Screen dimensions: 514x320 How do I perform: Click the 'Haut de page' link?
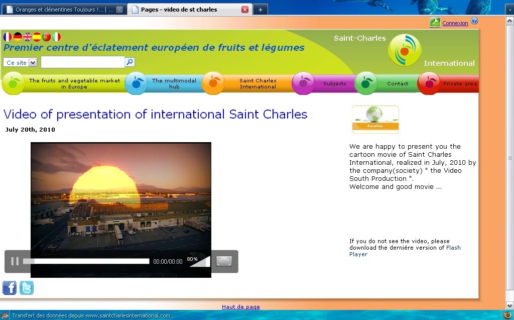click(x=240, y=306)
